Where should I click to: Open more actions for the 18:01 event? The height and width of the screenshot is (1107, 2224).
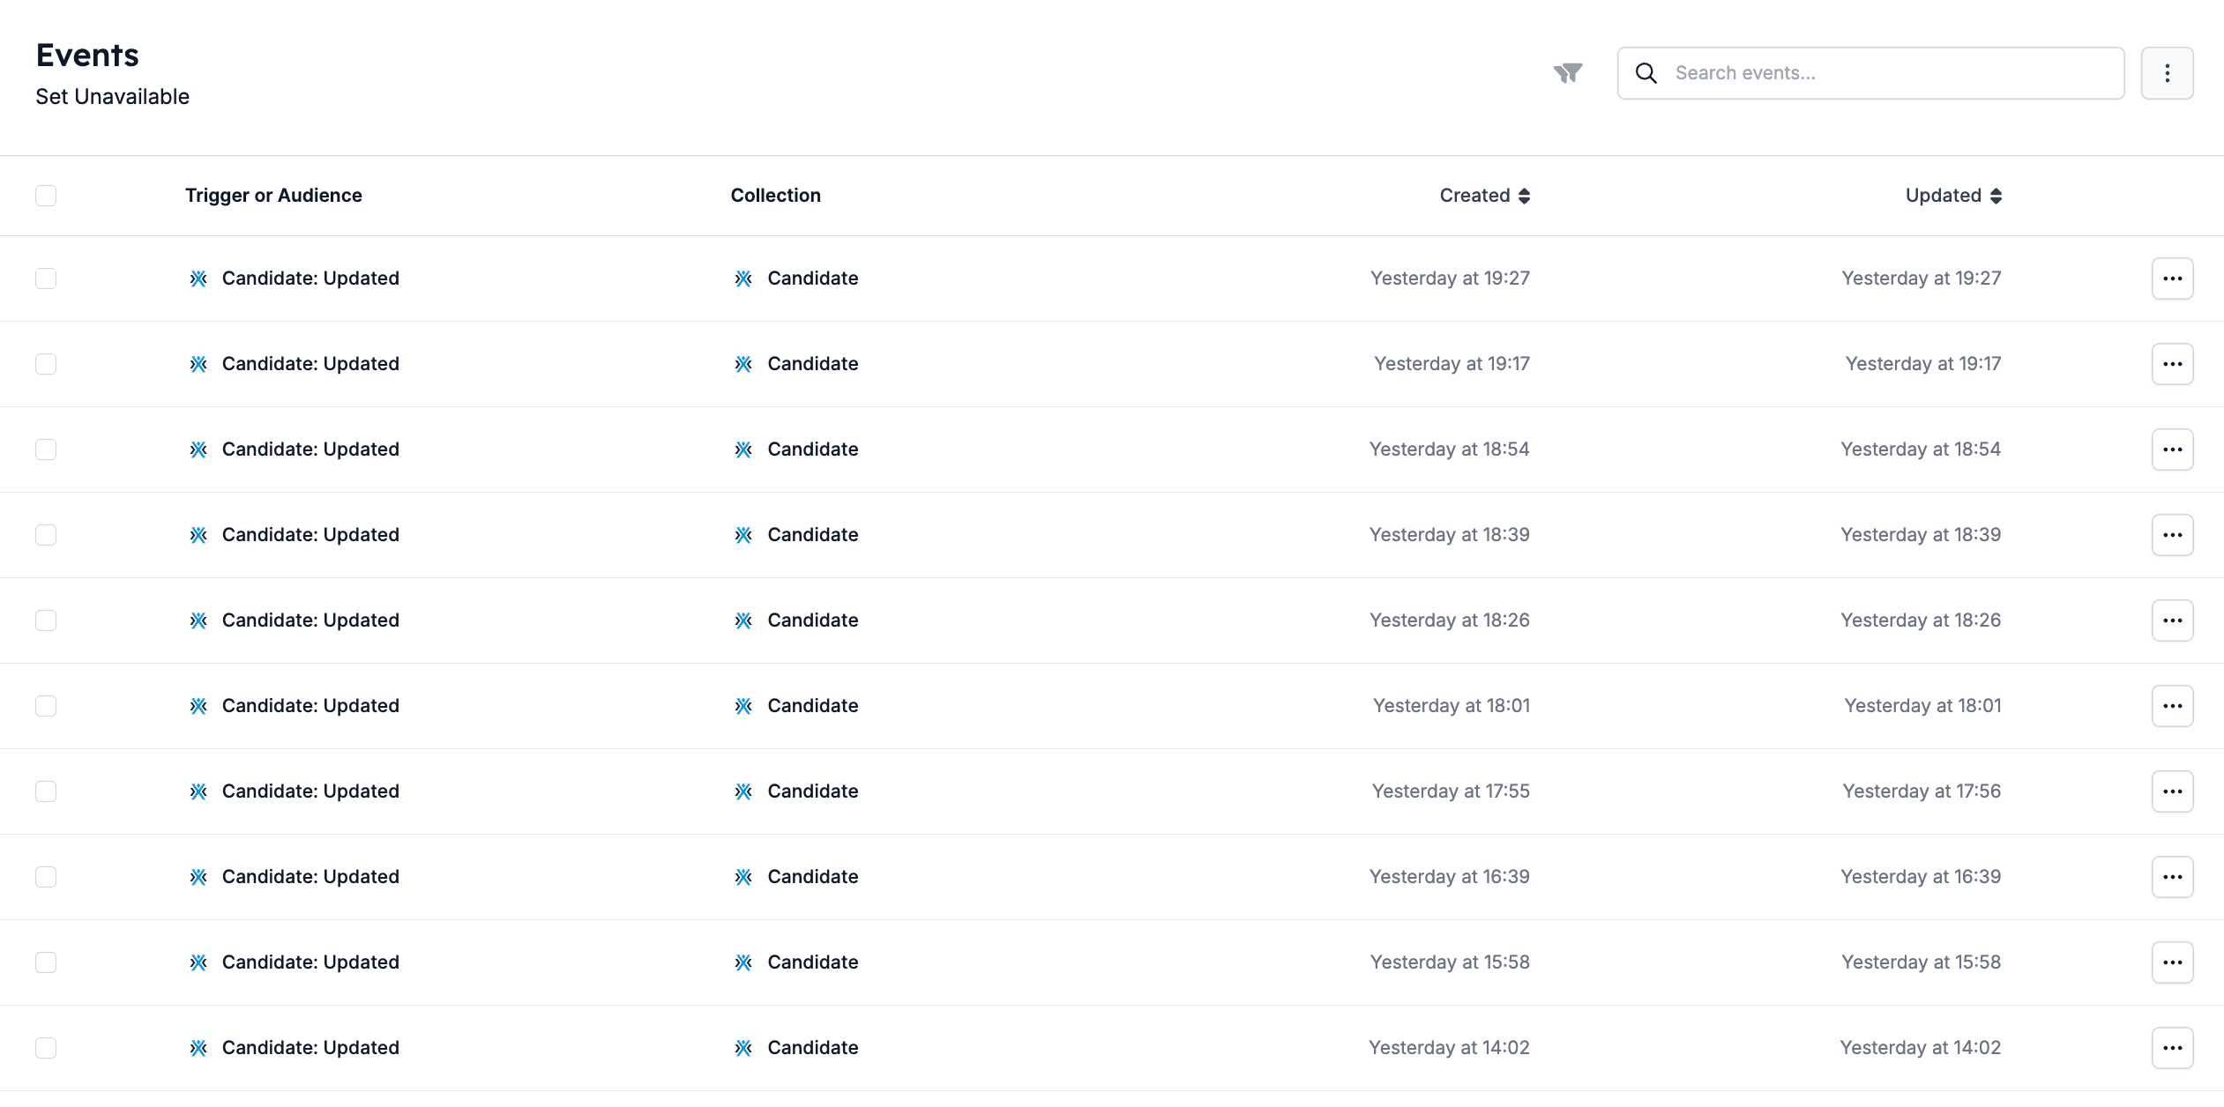(x=2172, y=706)
